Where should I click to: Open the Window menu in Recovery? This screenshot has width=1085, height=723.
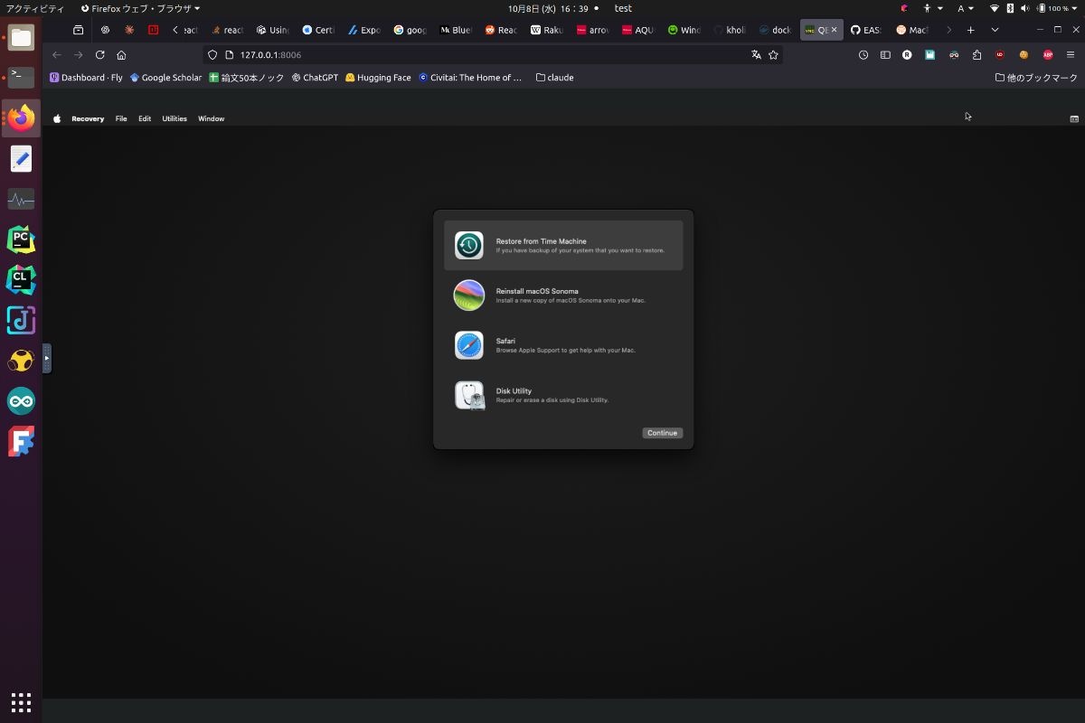pyautogui.click(x=211, y=118)
